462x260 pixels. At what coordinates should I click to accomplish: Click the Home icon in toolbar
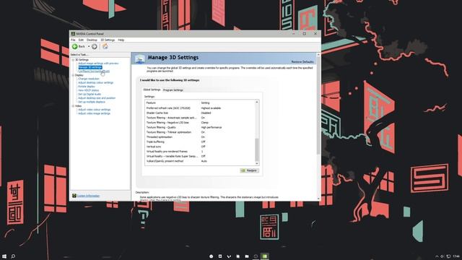coord(105,46)
